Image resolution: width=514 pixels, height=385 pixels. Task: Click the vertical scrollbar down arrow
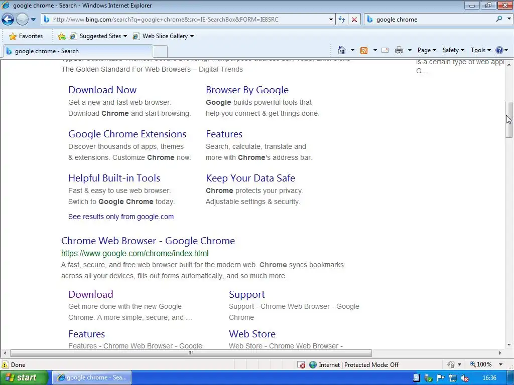pyautogui.click(x=509, y=345)
